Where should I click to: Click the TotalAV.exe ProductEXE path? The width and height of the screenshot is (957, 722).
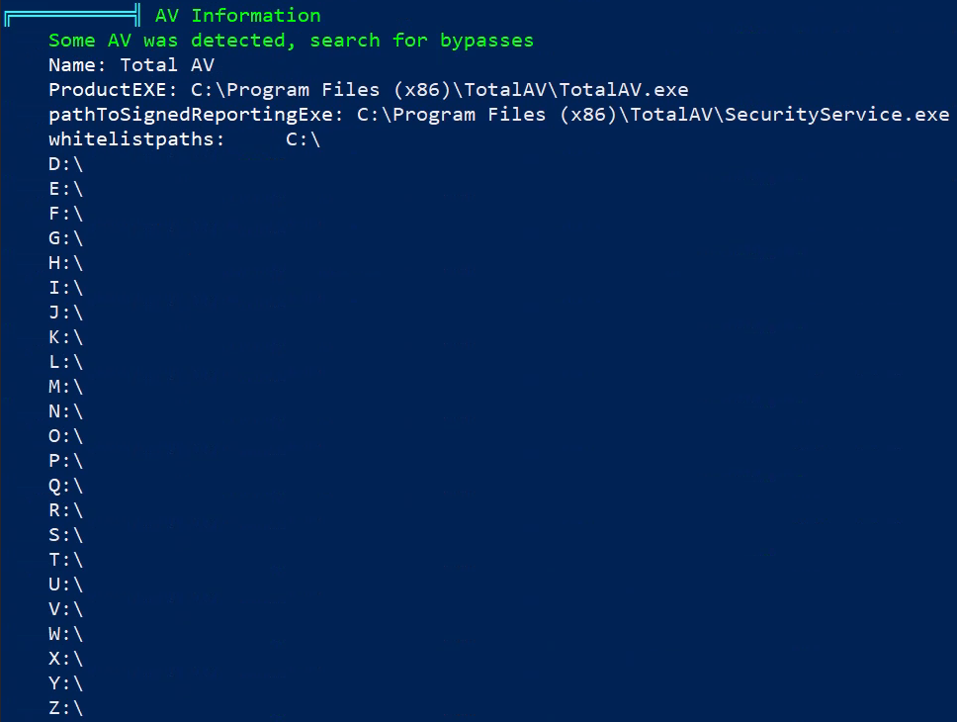tap(439, 90)
